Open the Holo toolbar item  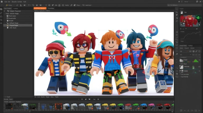coord(67,5)
